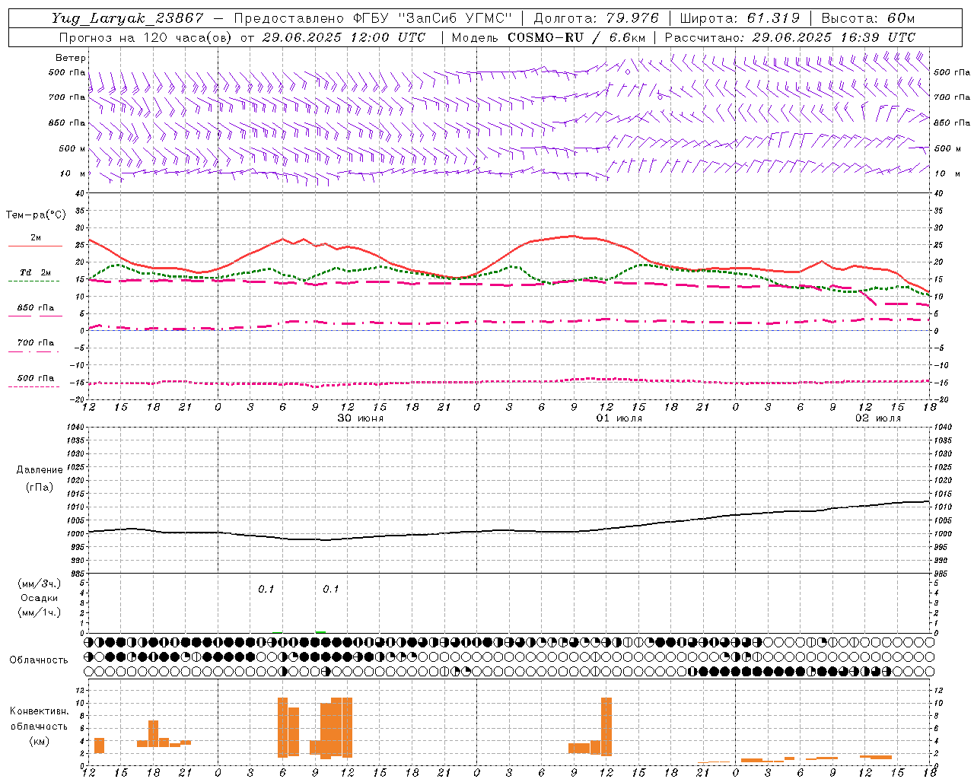
Task: Select the Высота: 60м header field
Action: click(x=868, y=18)
